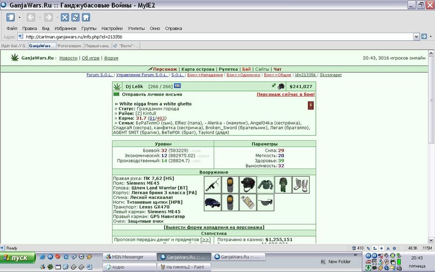Viewport: 435px width, 272px height.
Task: Switch to the 'Идёт бой' browser tab
Action: click(x=14, y=46)
